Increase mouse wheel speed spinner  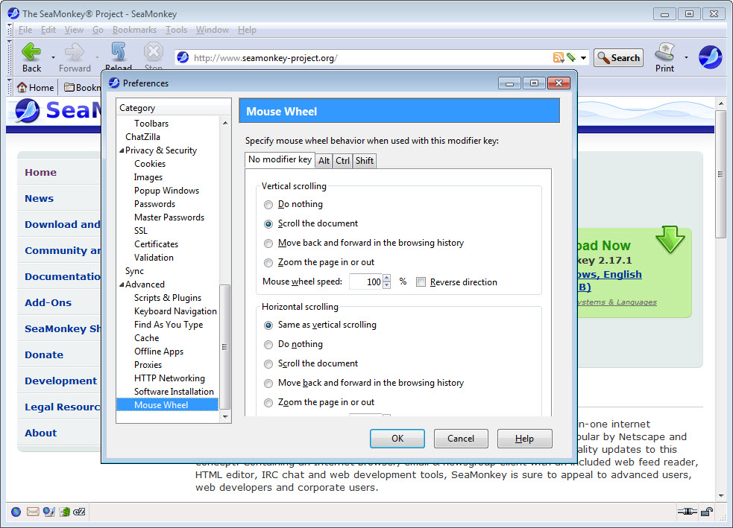click(386, 279)
